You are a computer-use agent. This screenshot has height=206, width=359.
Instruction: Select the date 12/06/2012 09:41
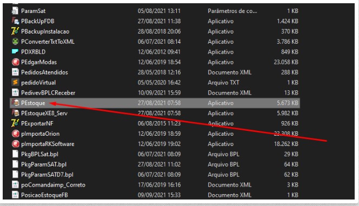click(x=159, y=52)
